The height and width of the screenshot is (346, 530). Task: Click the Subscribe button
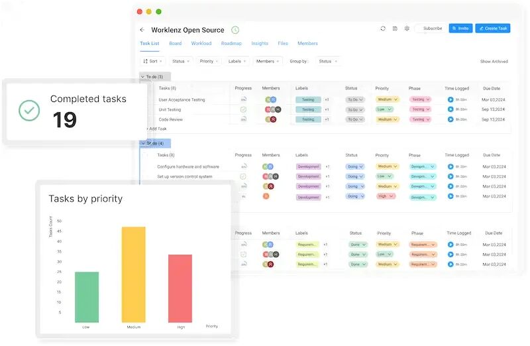click(433, 29)
